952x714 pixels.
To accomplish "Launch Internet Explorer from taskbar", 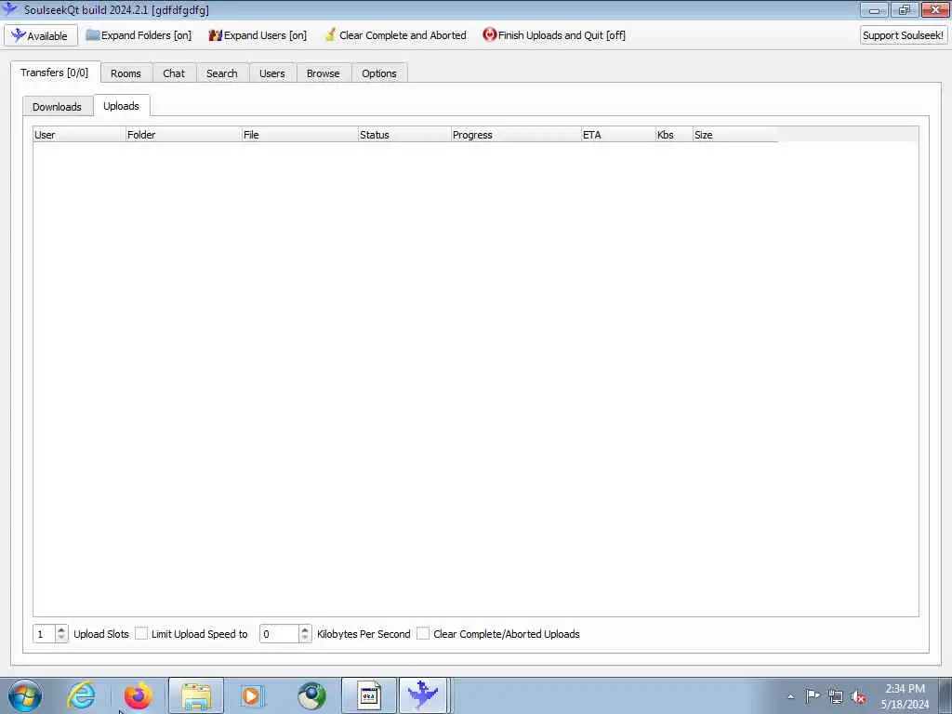I will [x=82, y=695].
